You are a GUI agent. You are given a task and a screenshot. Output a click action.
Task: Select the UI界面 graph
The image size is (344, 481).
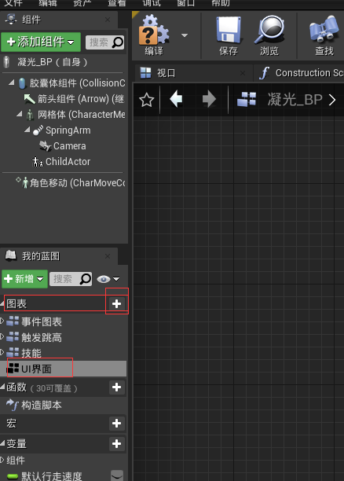[x=64, y=369]
